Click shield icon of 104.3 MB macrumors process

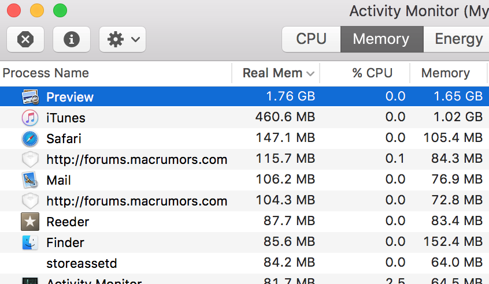point(30,201)
